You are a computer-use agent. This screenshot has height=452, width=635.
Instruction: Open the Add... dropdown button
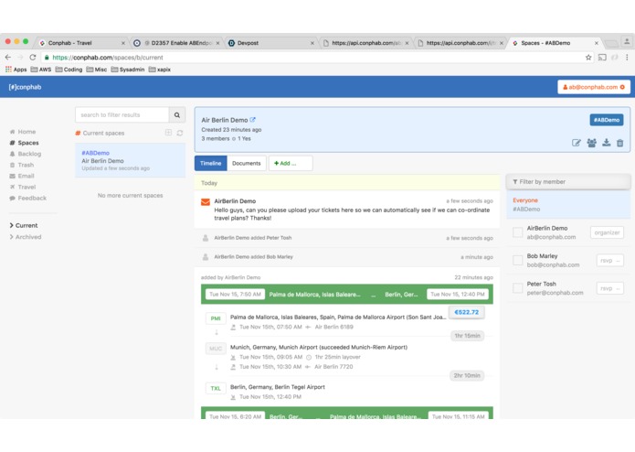tap(291, 164)
